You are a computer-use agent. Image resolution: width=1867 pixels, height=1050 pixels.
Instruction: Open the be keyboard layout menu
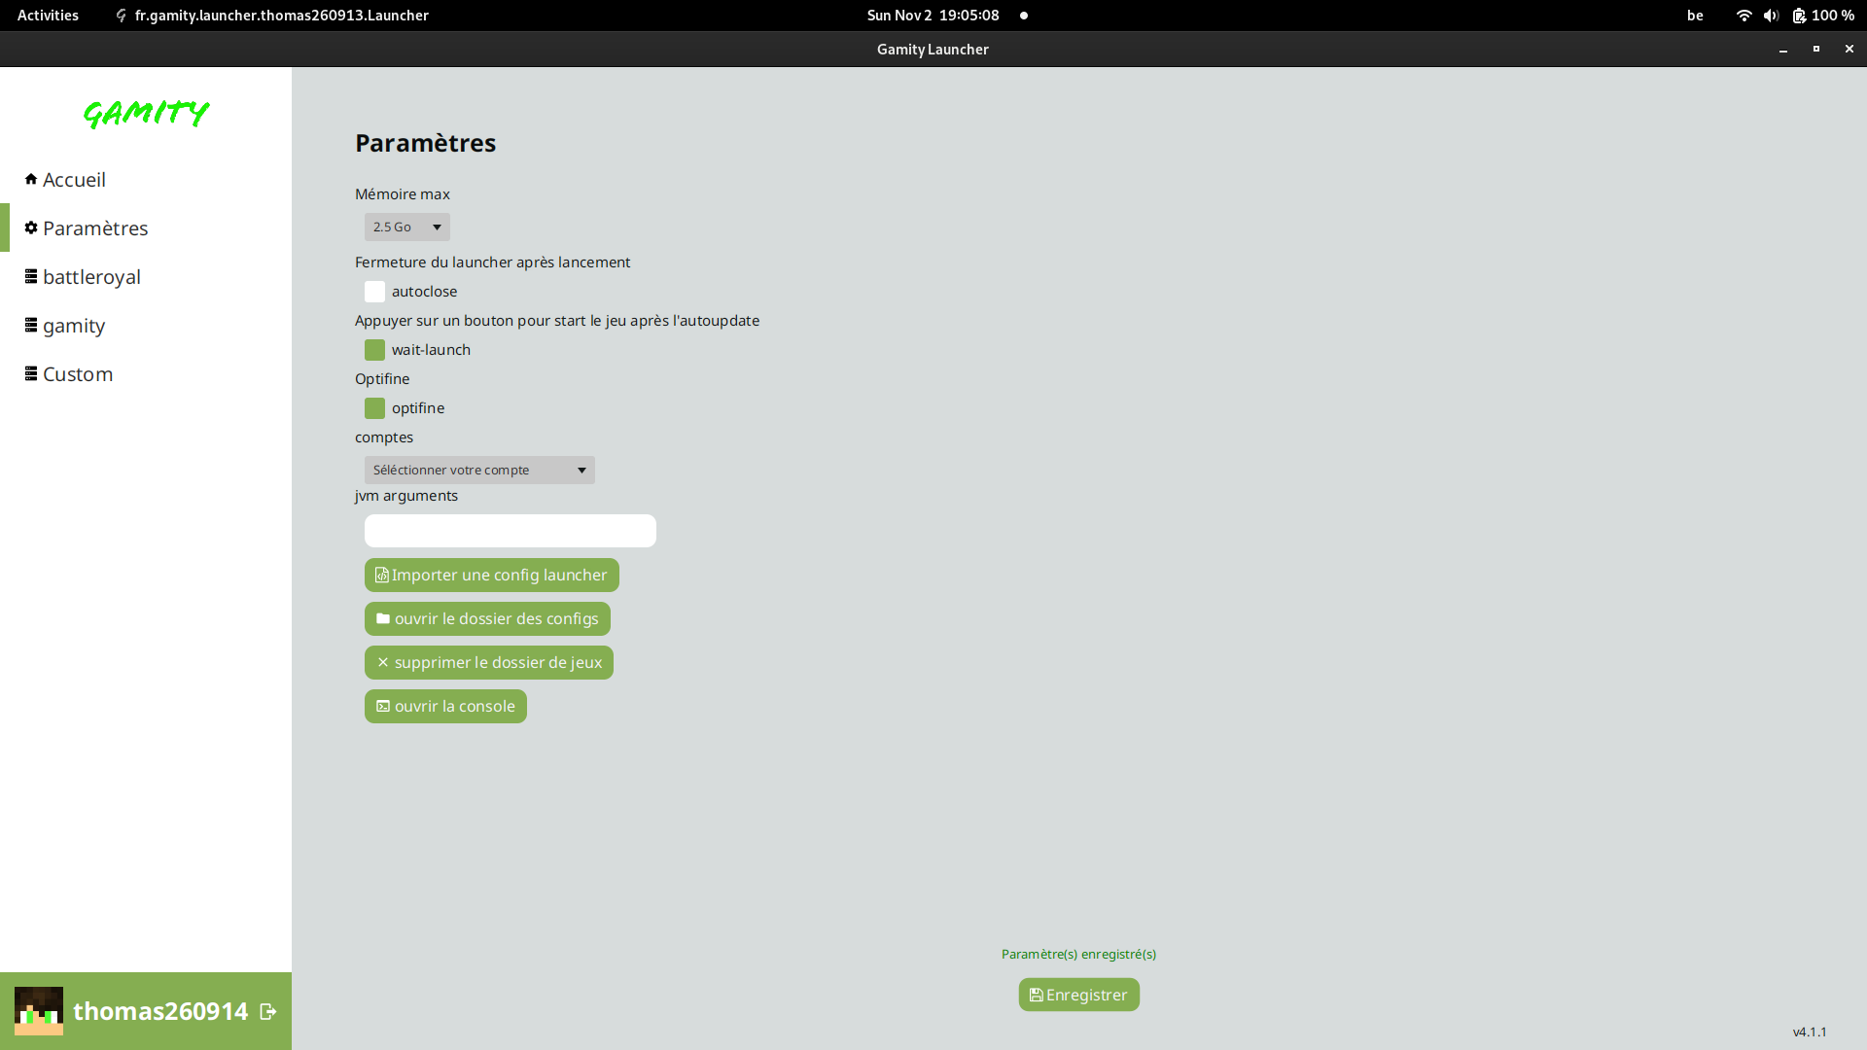(1695, 16)
